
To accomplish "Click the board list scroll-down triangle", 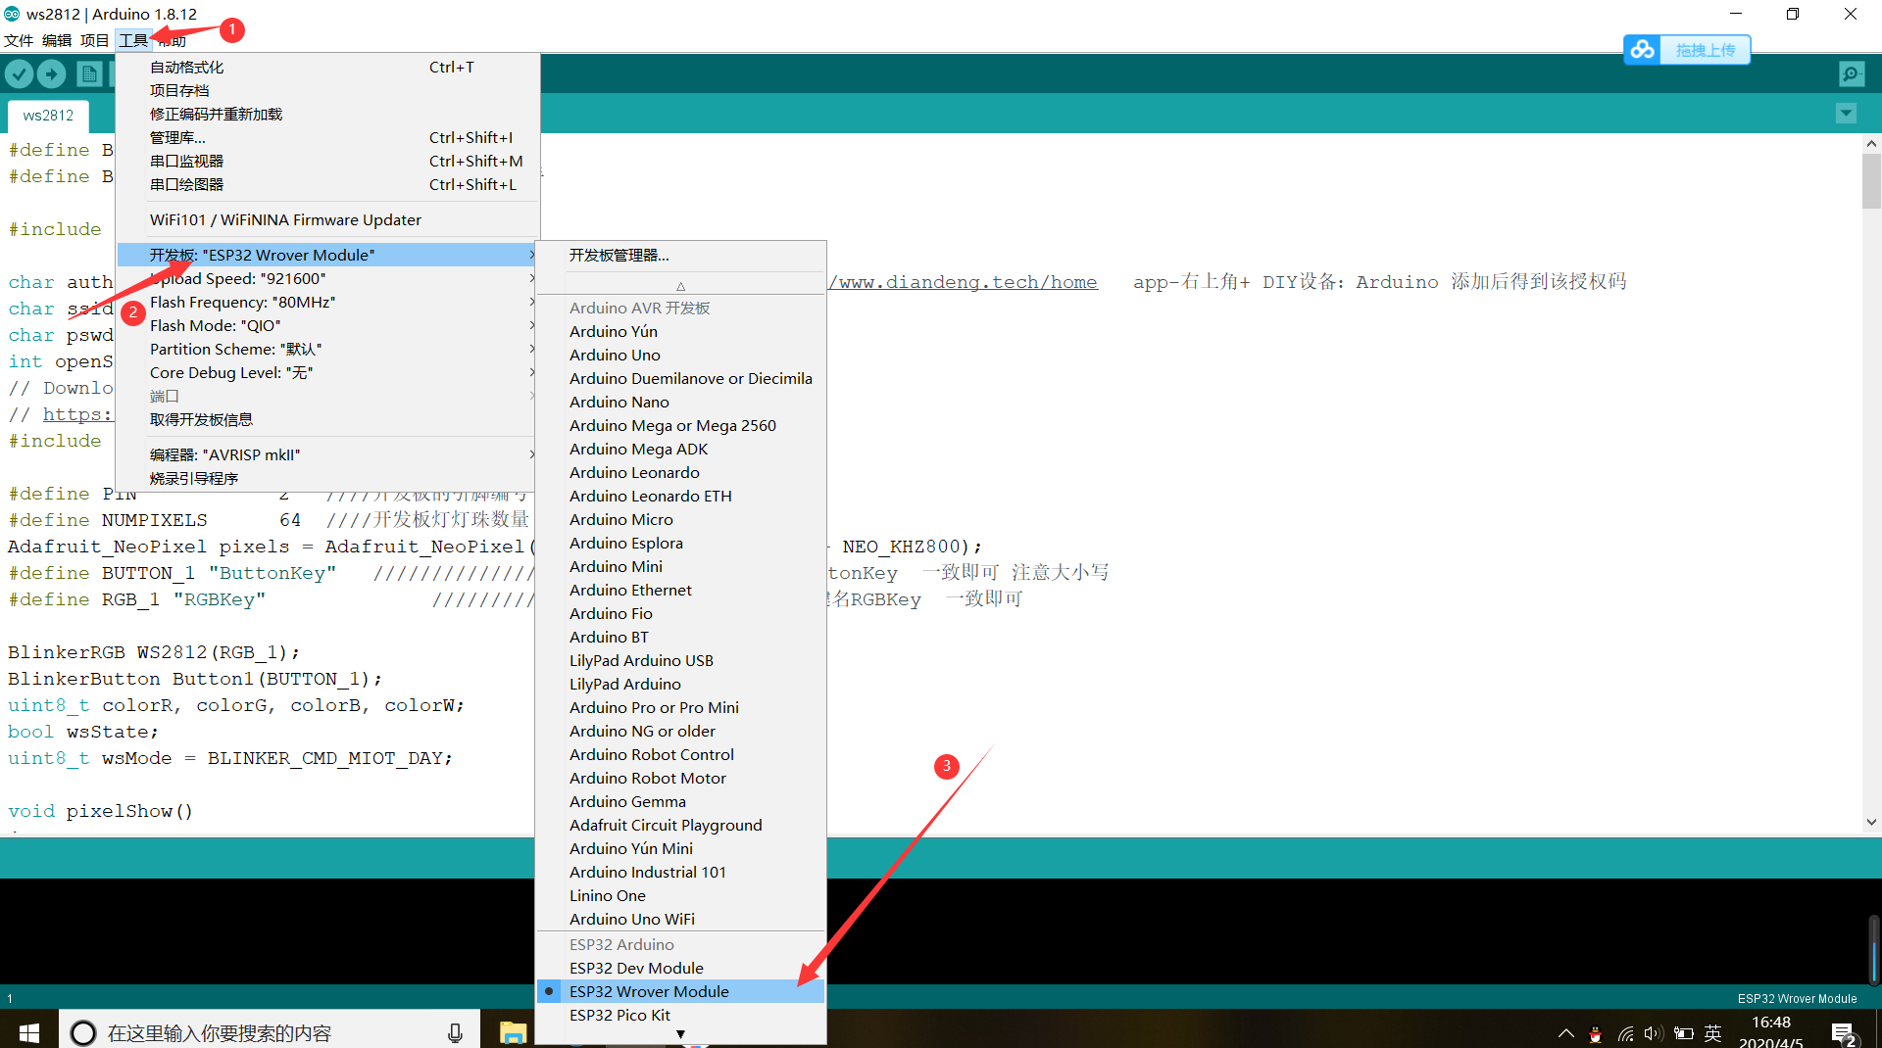I will 680,1034.
